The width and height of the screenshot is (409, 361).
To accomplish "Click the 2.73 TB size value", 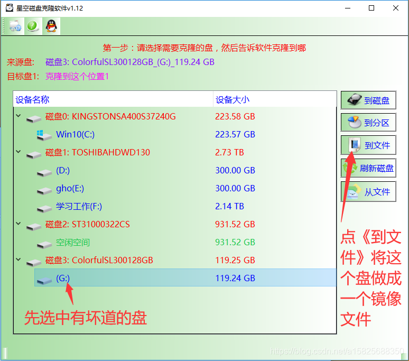I will click(x=229, y=152).
